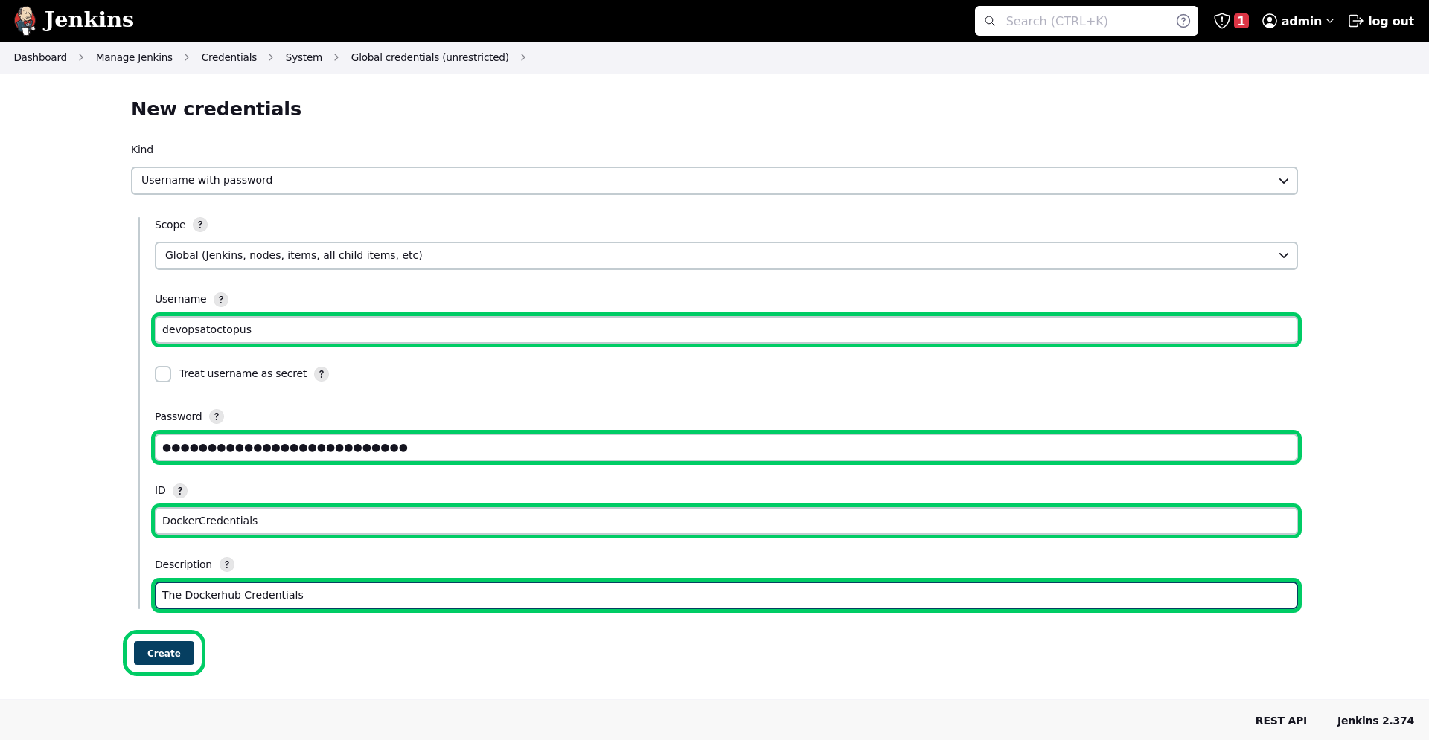Expand the Dashboard breadcrumb chevron
Viewport: 1429px width, 740px height.
[x=81, y=57]
